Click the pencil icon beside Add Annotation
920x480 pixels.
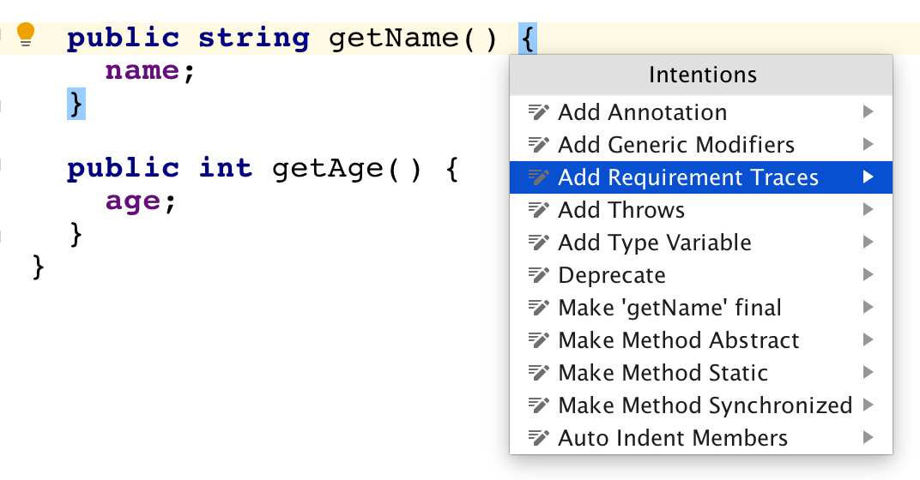[539, 112]
